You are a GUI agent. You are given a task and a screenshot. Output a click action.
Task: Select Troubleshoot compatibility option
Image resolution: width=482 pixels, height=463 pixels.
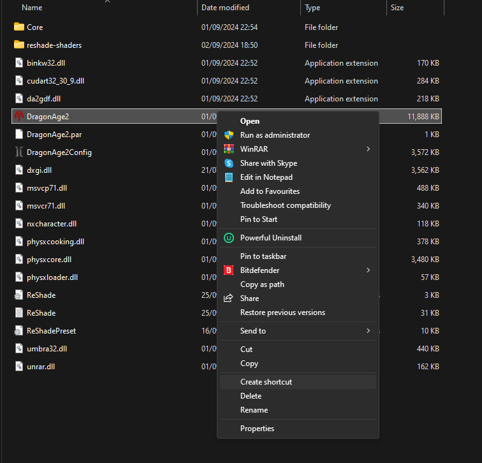285,205
